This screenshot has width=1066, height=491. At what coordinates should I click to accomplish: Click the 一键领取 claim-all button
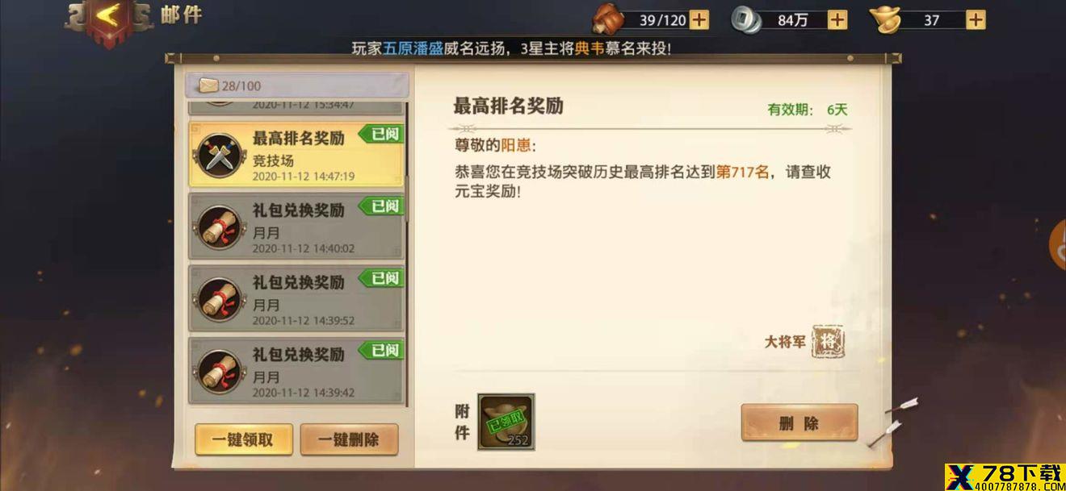click(x=244, y=439)
